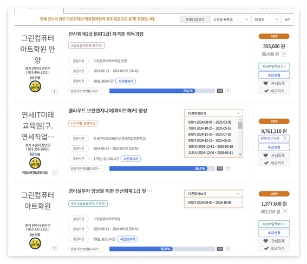Open the 전산회계1급 (FAT1급) 자격증 취득과정 course
The height and width of the screenshot is (264, 307).
[x=106, y=34]
